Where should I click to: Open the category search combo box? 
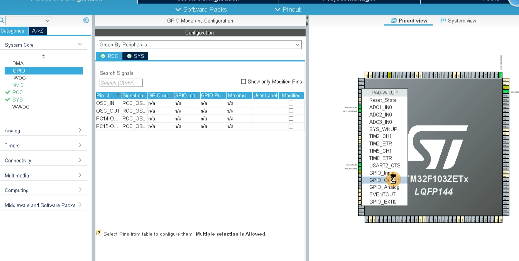(x=29, y=21)
